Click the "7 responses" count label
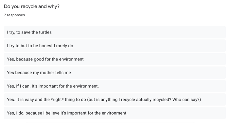Image resolution: width=229 pixels, height=123 pixels. coord(14,15)
